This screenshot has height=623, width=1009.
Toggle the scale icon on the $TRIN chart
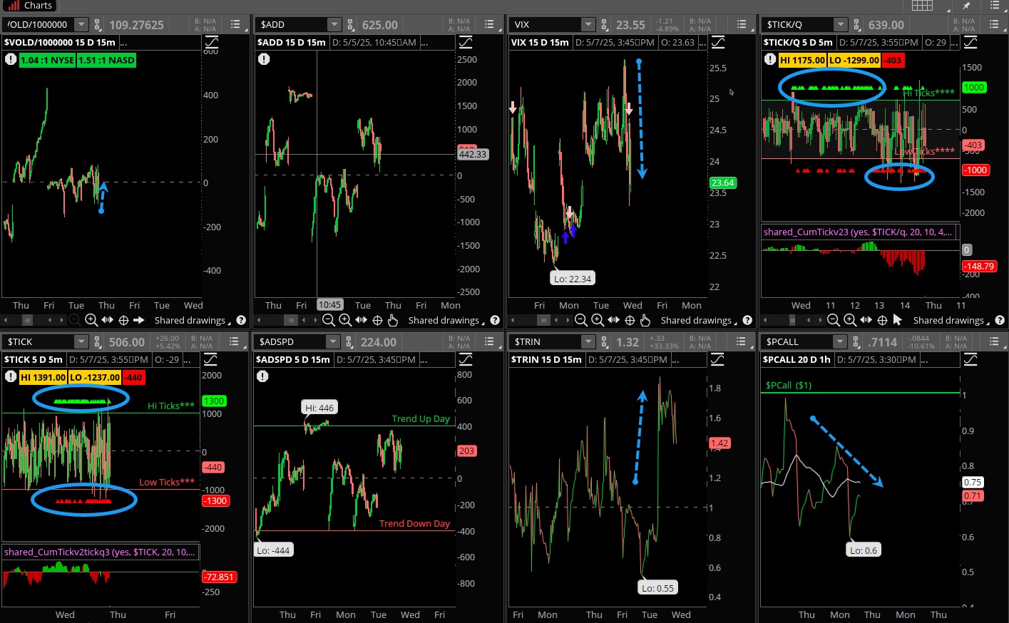click(x=717, y=359)
